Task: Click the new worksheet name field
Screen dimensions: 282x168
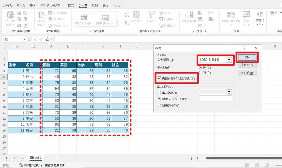Action: 215,99
